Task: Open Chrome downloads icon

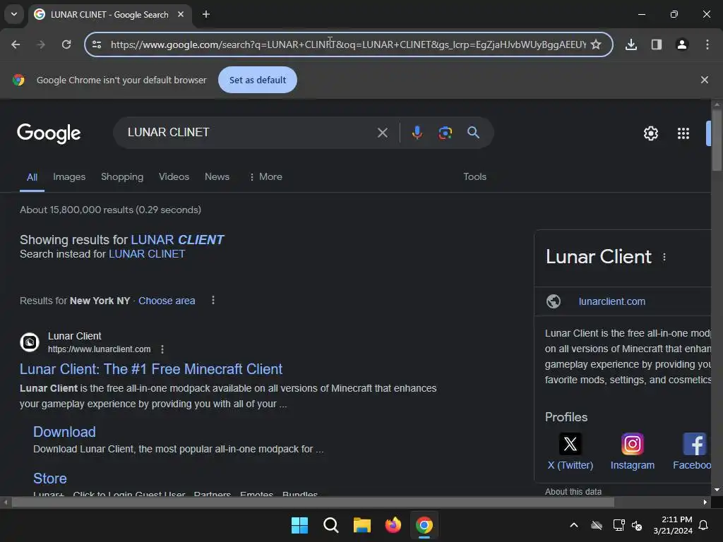Action: coord(631,44)
